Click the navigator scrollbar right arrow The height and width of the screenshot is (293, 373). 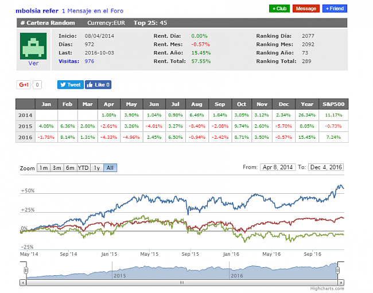tap(341, 282)
